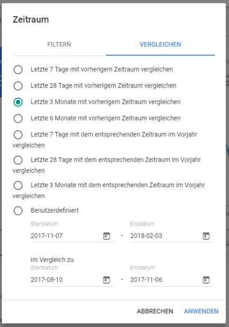229x327 pixels.
Task: Choose Letzte 3 Monate Vorjahr comparison option
Action: pyautogui.click(x=18, y=185)
